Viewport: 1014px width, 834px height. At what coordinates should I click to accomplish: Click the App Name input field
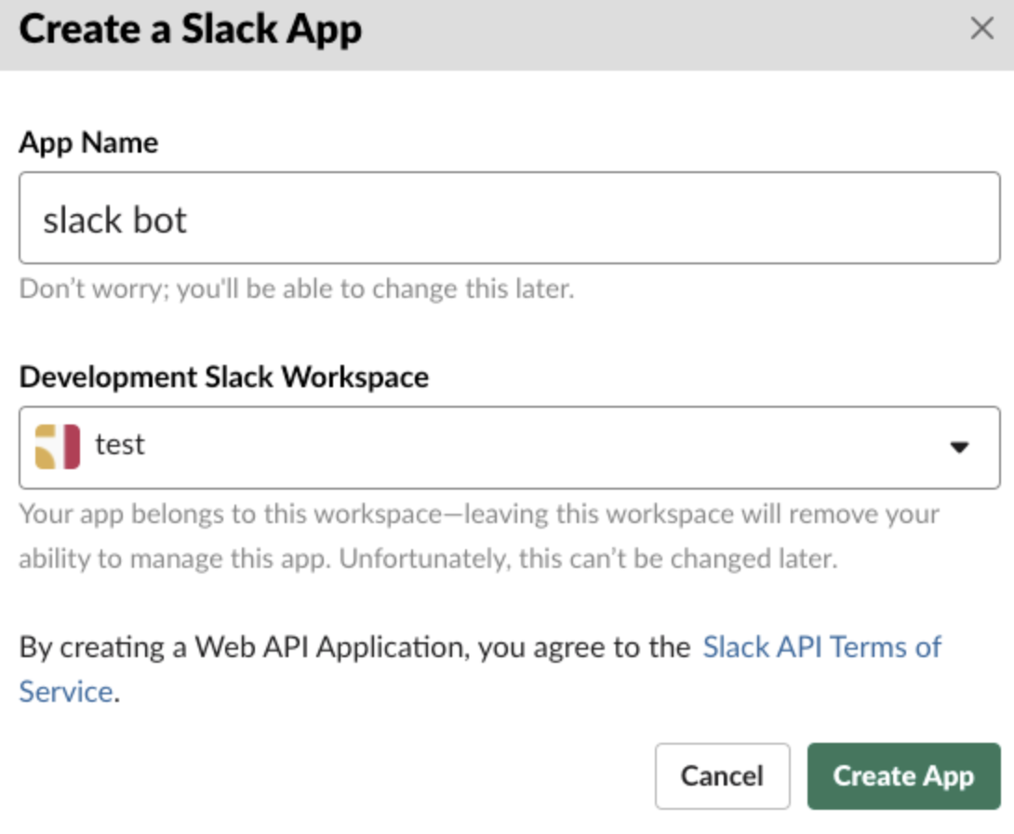510,218
